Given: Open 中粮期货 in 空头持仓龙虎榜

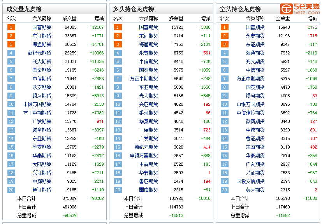Looking at the screenshot, I should click(x=255, y=130).
